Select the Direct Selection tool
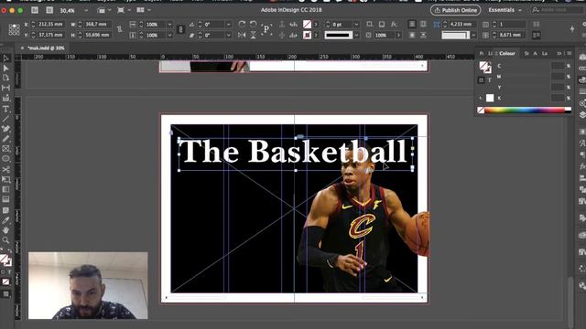Image resolution: width=586 pixels, height=329 pixels. (x=5, y=69)
